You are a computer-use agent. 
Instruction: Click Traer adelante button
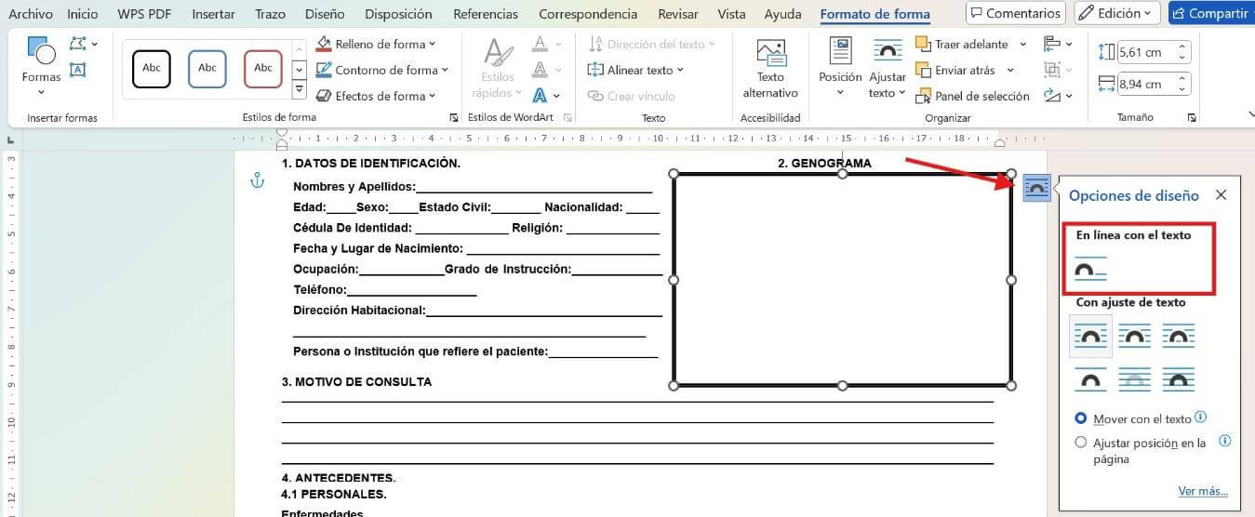coord(962,44)
